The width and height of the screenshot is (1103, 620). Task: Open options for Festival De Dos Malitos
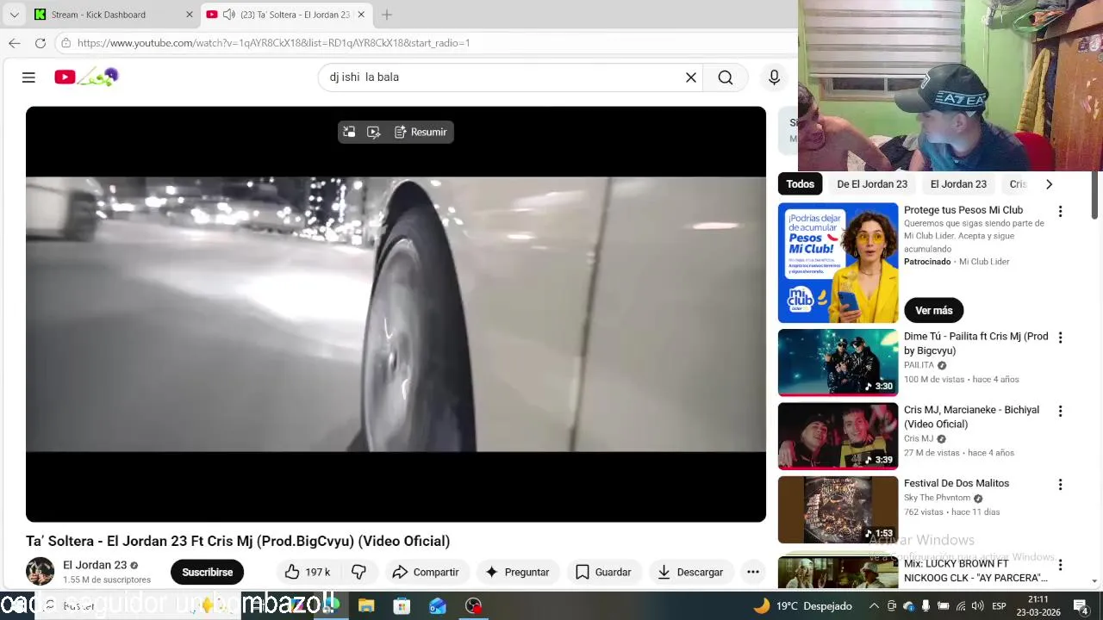coord(1060,485)
